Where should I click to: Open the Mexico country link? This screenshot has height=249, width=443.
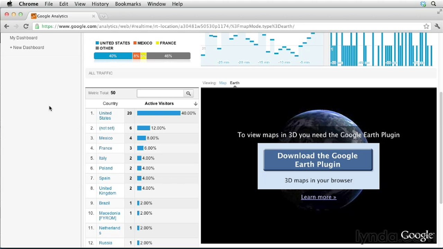(106, 138)
